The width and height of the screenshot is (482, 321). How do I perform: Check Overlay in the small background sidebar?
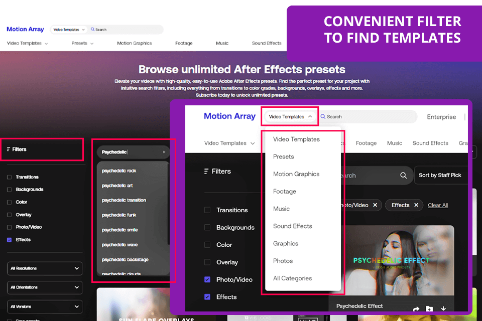tap(9, 215)
